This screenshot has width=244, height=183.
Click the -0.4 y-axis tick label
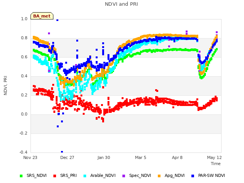click(23, 152)
